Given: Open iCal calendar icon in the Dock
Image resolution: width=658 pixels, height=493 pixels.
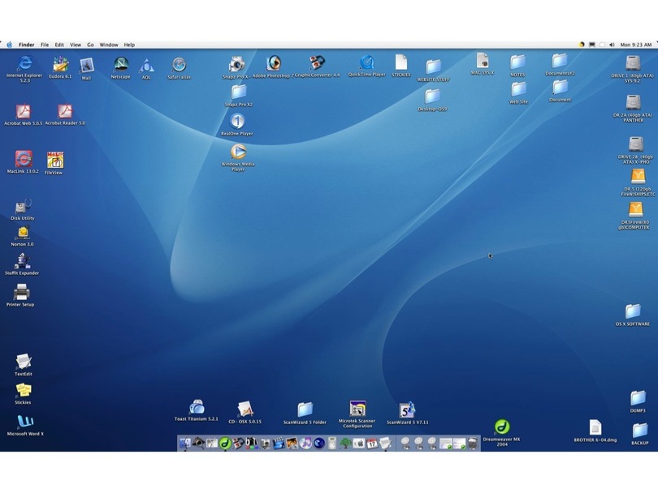Looking at the screenshot, I should point(372,444).
